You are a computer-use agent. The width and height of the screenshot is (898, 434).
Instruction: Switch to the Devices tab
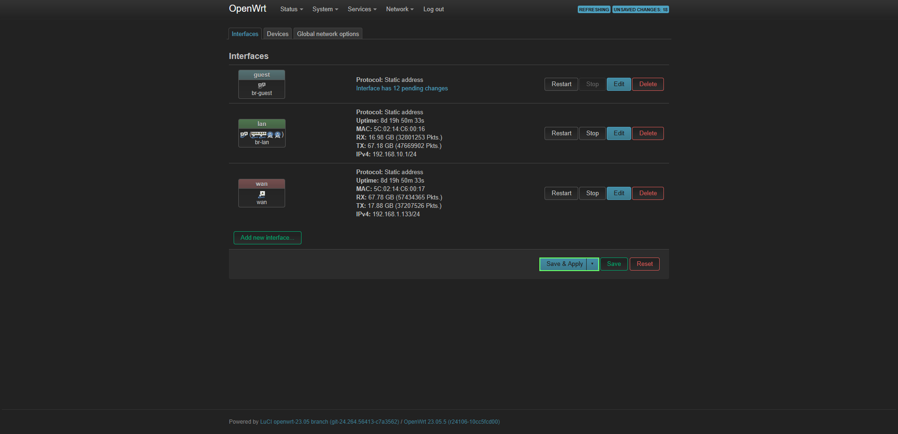click(x=278, y=34)
